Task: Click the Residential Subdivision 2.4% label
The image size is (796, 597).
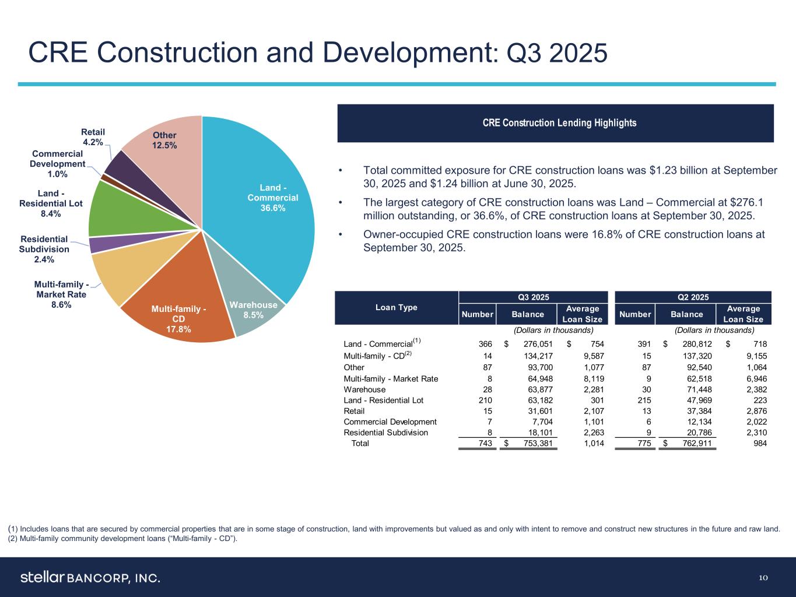Action: [44, 249]
